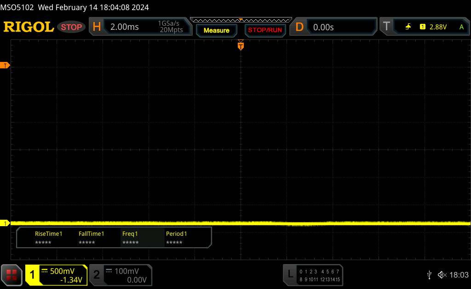471x289 pixels.
Task: Select the 2.00ms timebase value
Action: 124,27
